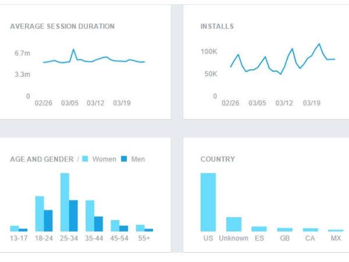
Task: Click the Women bar for ages 45-54
Action: click(115, 226)
